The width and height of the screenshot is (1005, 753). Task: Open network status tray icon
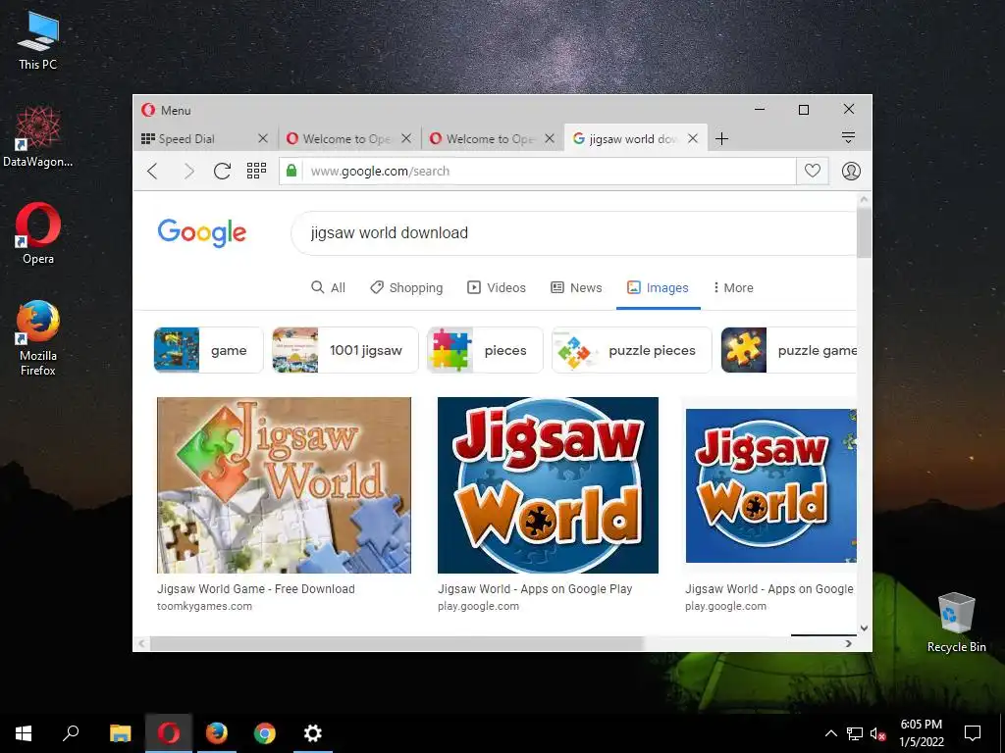point(855,733)
